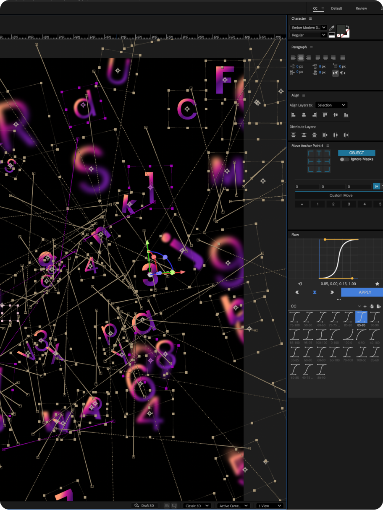Justify paragraph with last line centered
Viewport: 383px width, 510px height.
pos(325,57)
